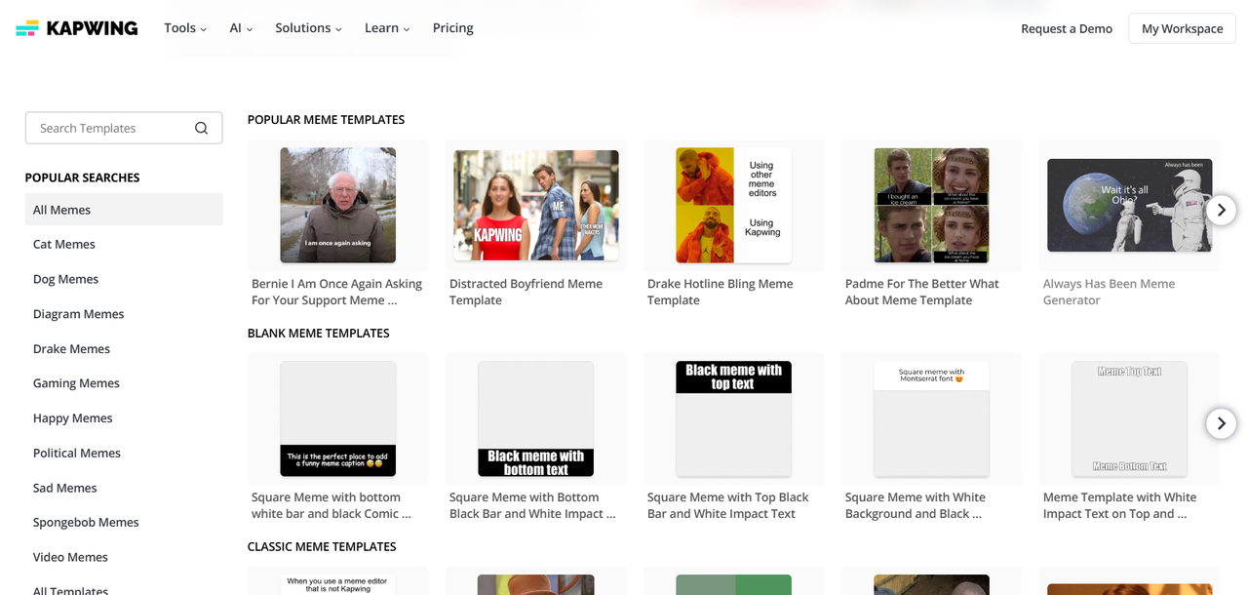Screen dimensions: 1248x595
Task: Open 'Black meme with bottom text' thumbnail
Action: 536,419
